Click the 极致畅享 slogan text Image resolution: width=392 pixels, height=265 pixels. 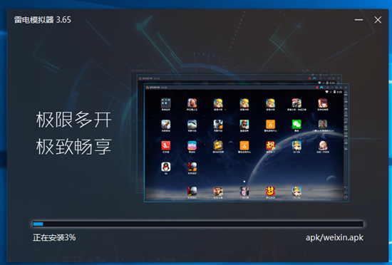click(73, 146)
